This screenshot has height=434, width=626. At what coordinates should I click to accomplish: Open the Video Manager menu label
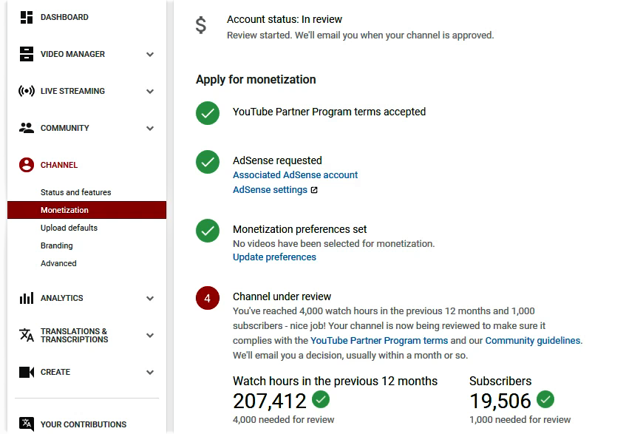click(72, 54)
